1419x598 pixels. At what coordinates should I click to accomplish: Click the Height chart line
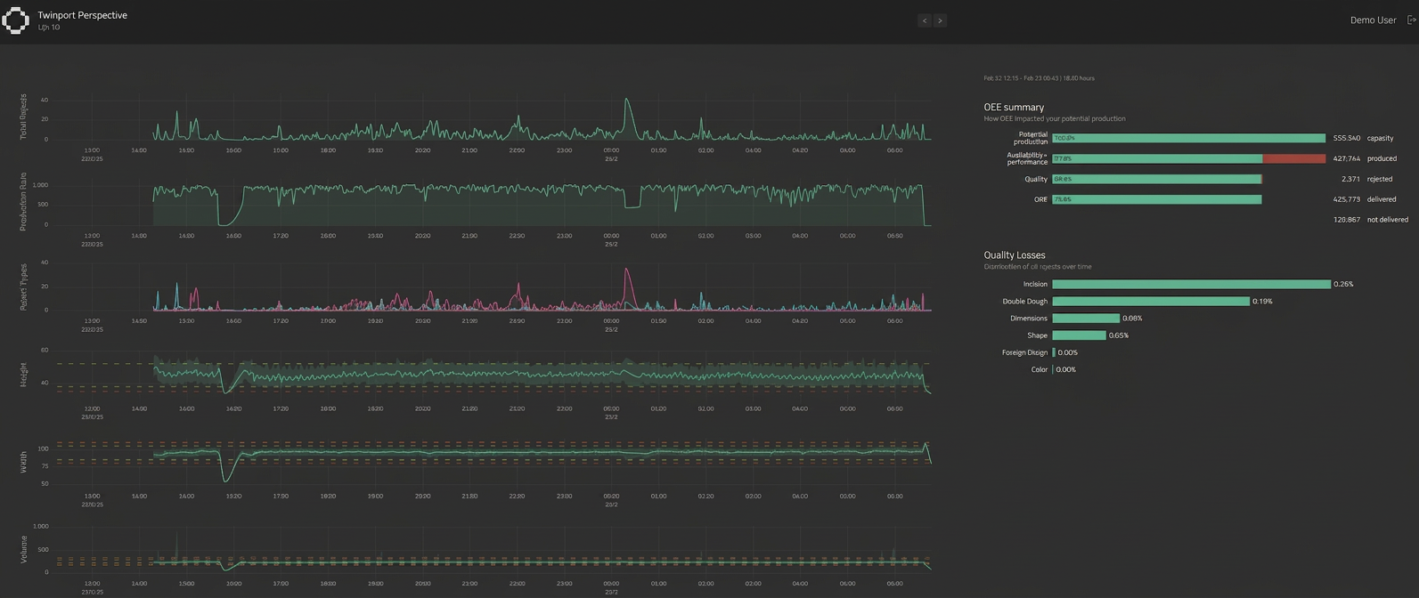tap(542, 375)
